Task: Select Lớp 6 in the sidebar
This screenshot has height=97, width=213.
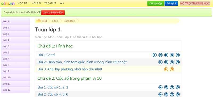Action: click(15, 53)
